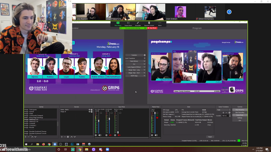Reset the Stats panel values

(210, 137)
